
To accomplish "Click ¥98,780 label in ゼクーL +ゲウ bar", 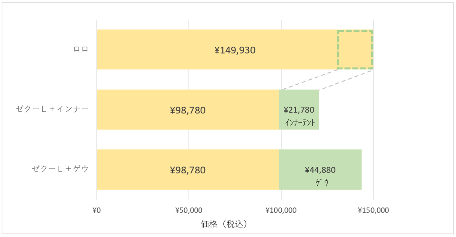I will (x=188, y=170).
